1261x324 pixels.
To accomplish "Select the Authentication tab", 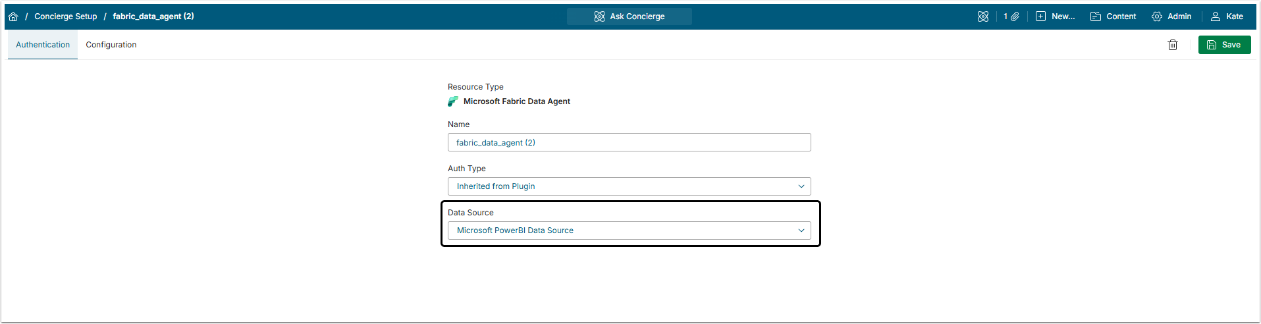I will (x=43, y=45).
